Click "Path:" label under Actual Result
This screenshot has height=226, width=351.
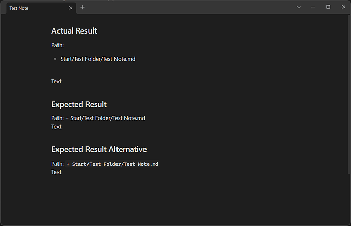point(57,45)
